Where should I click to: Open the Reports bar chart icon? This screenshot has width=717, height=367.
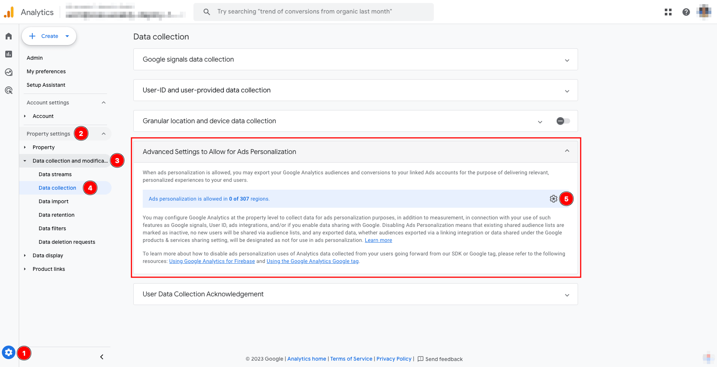(9, 54)
